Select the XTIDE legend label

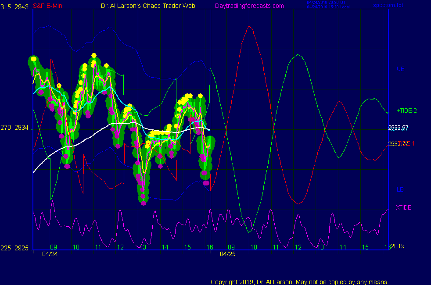point(404,207)
